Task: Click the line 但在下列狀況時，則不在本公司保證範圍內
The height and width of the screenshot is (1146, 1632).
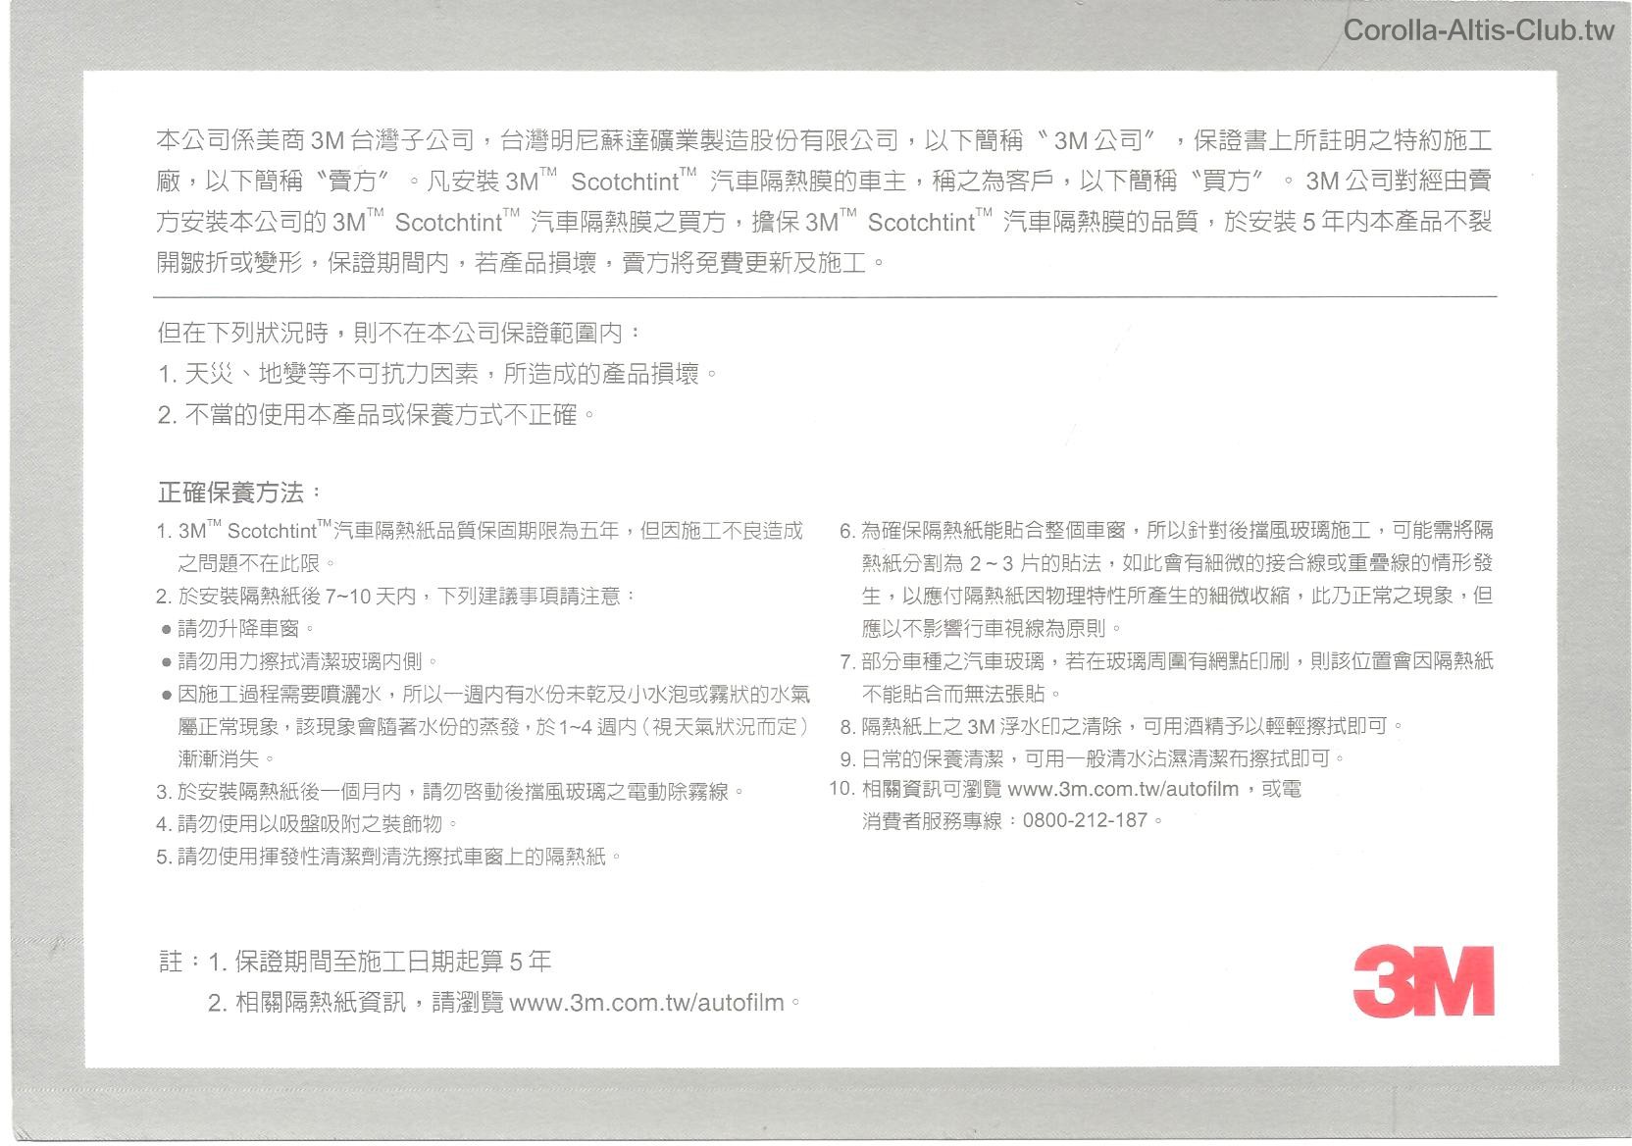Action: [399, 334]
